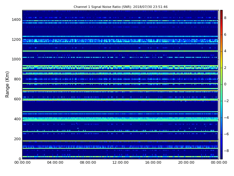234x176 pixels.
Task: Click the 1000 range tick label
Action: point(16,59)
